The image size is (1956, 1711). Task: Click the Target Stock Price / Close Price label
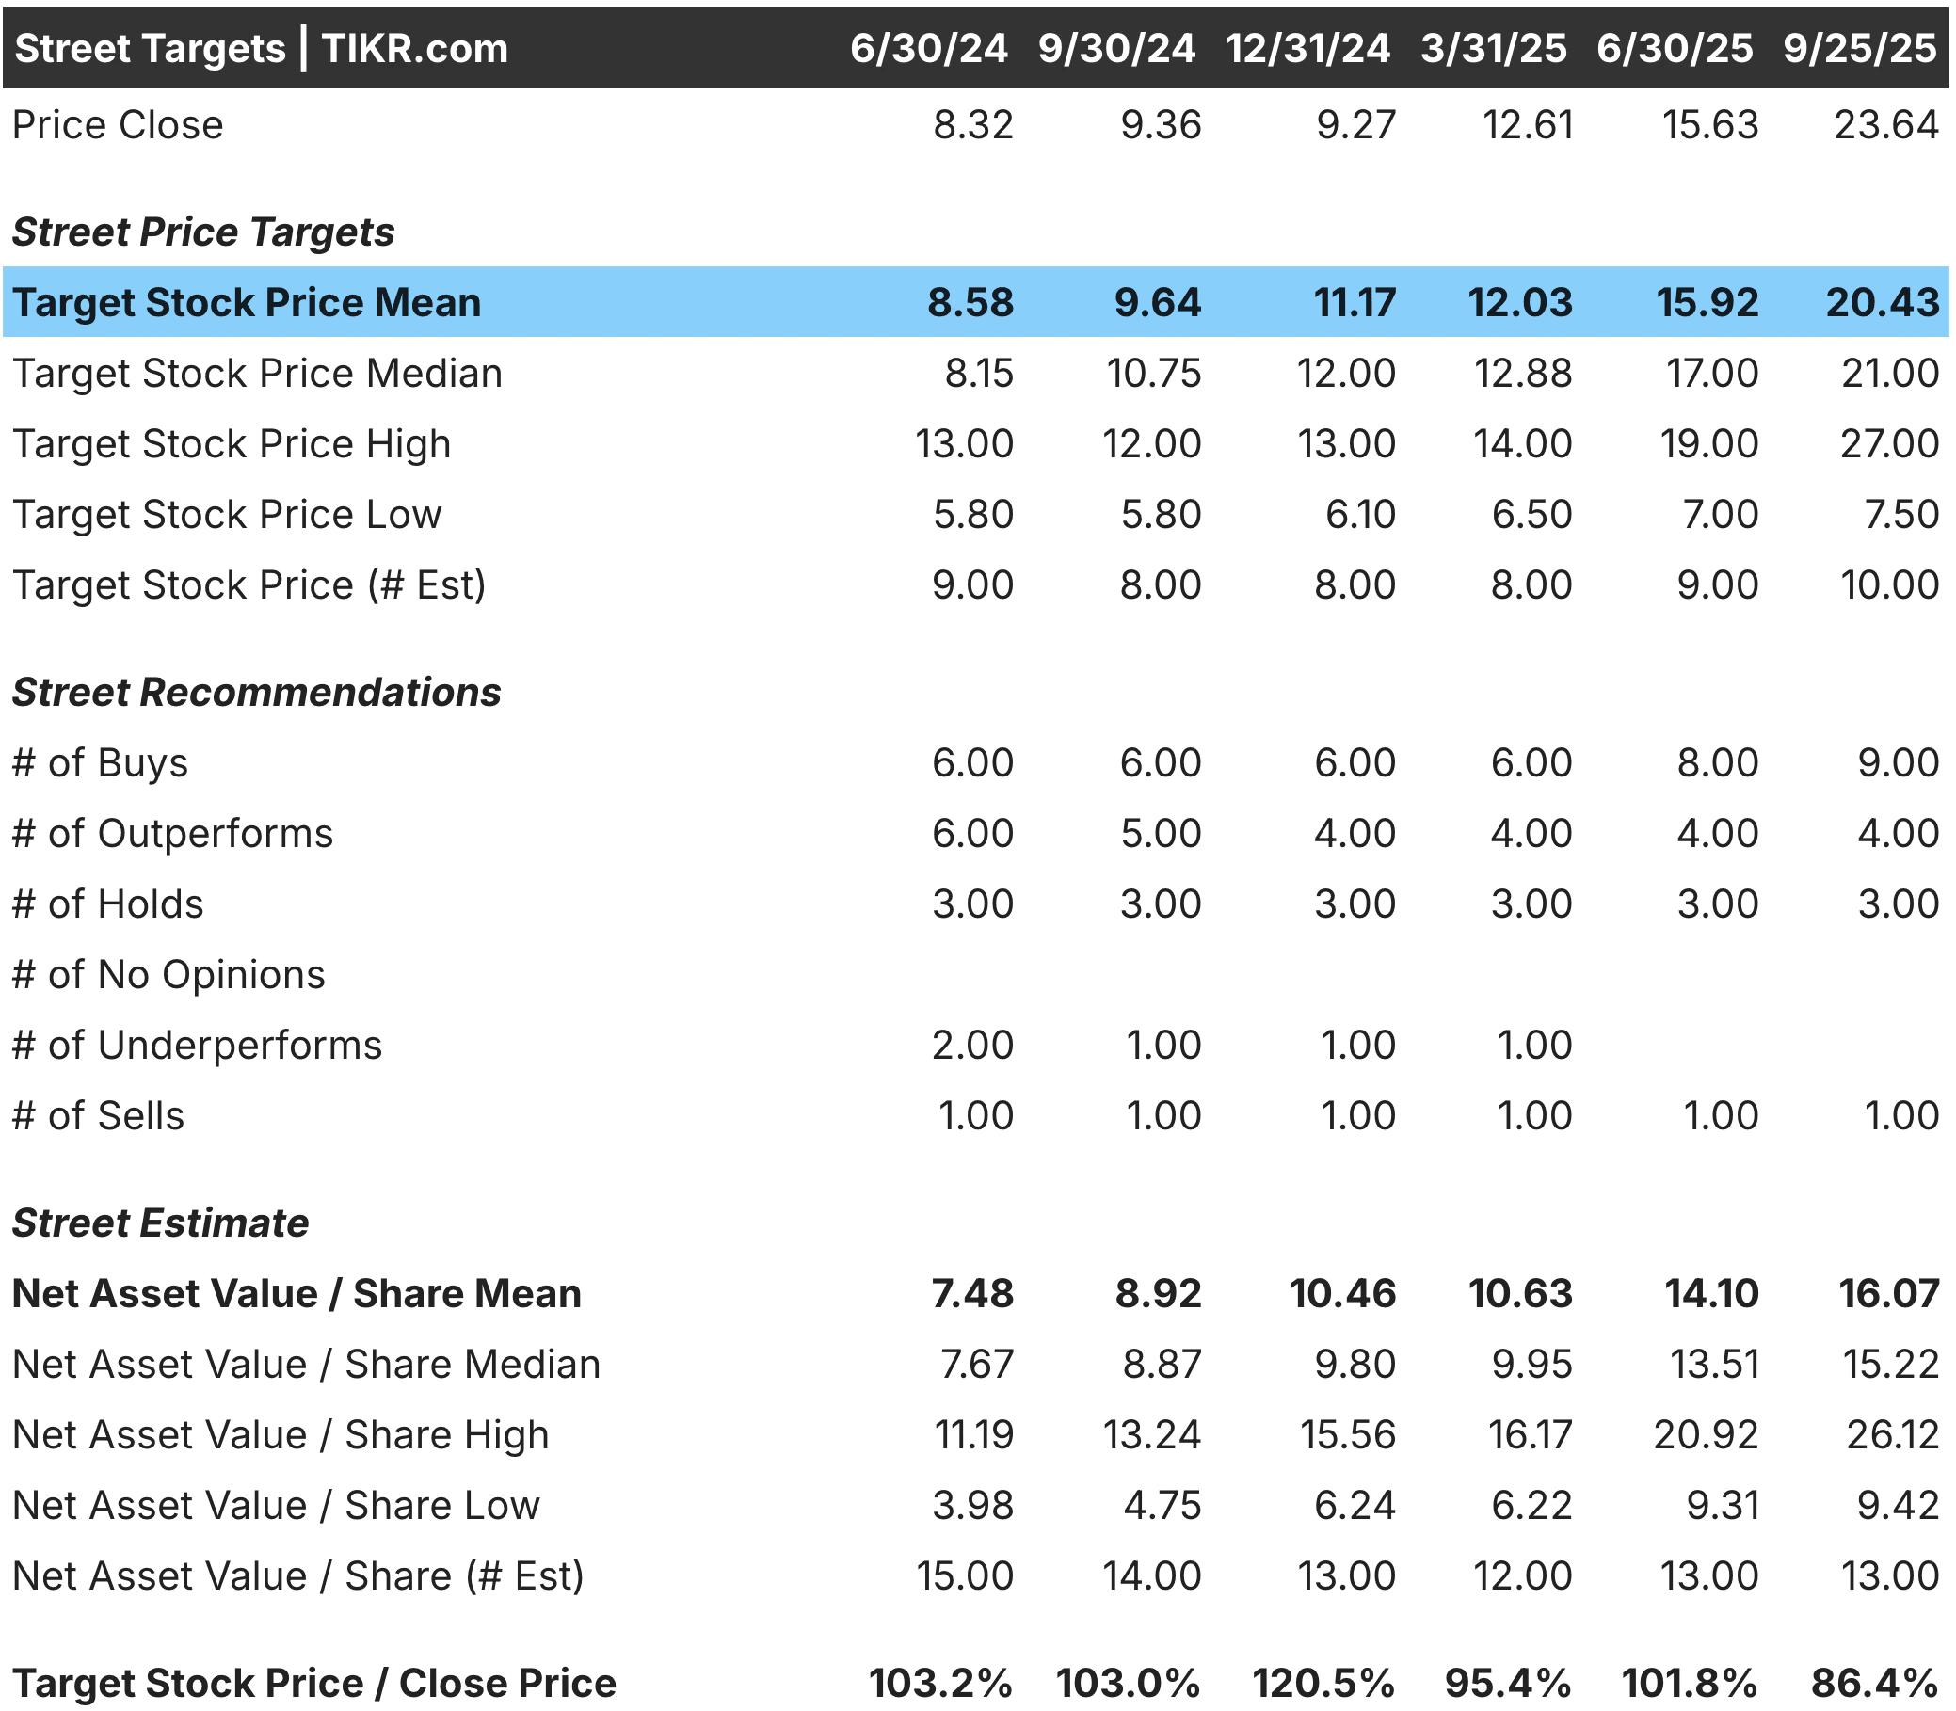(x=314, y=1684)
